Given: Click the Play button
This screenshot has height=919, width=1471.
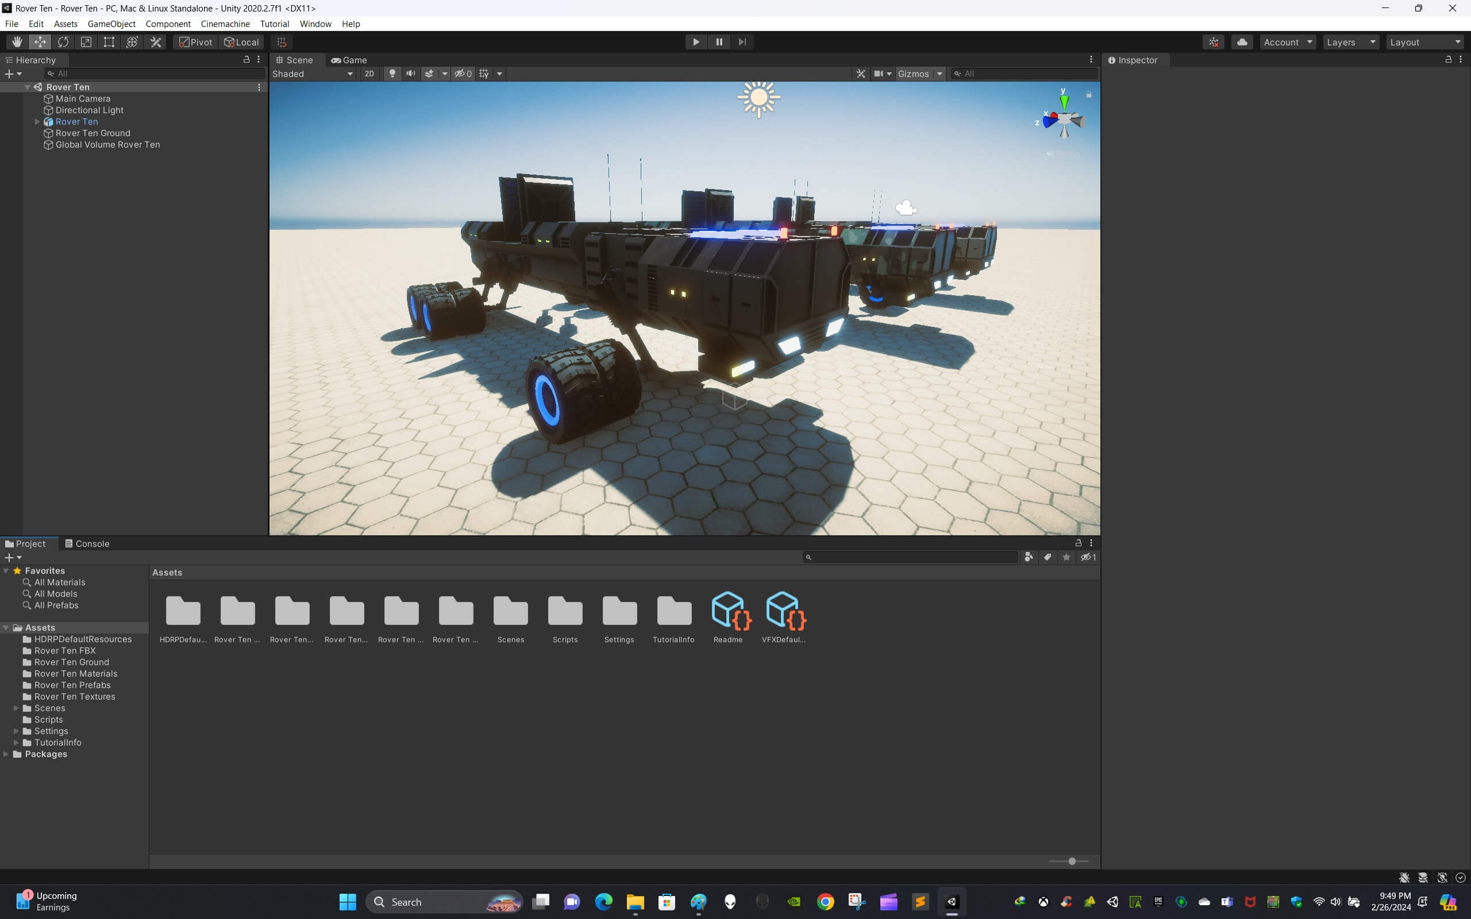Looking at the screenshot, I should pos(696,42).
